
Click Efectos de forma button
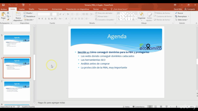coord(162,20)
